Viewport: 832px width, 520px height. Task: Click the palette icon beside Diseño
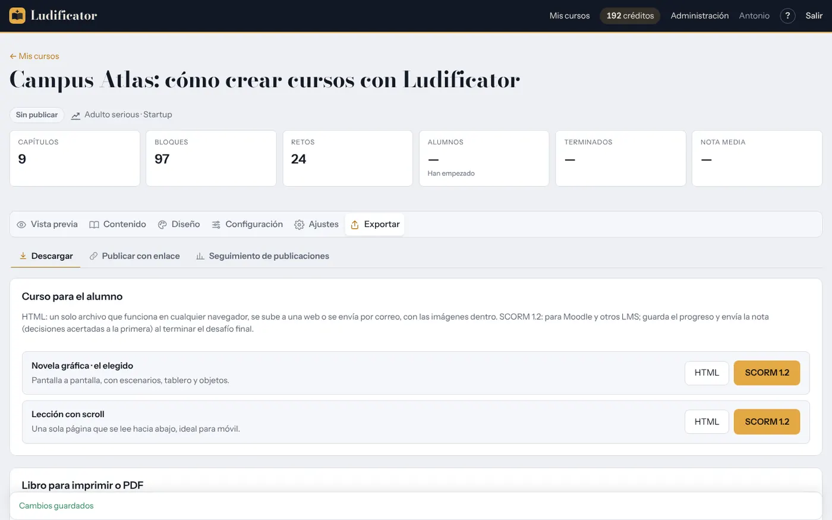(x=162, y=225)
